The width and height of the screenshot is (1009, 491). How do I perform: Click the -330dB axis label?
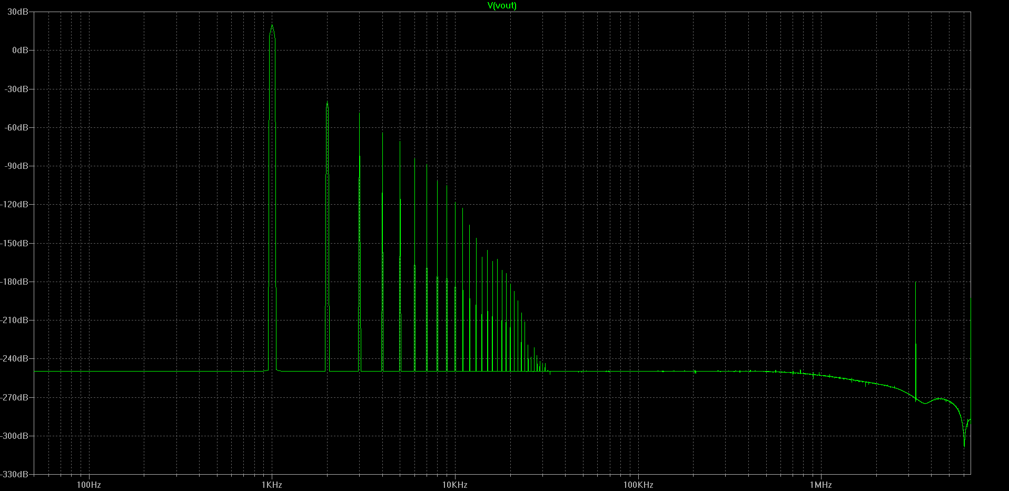[15, 474]
